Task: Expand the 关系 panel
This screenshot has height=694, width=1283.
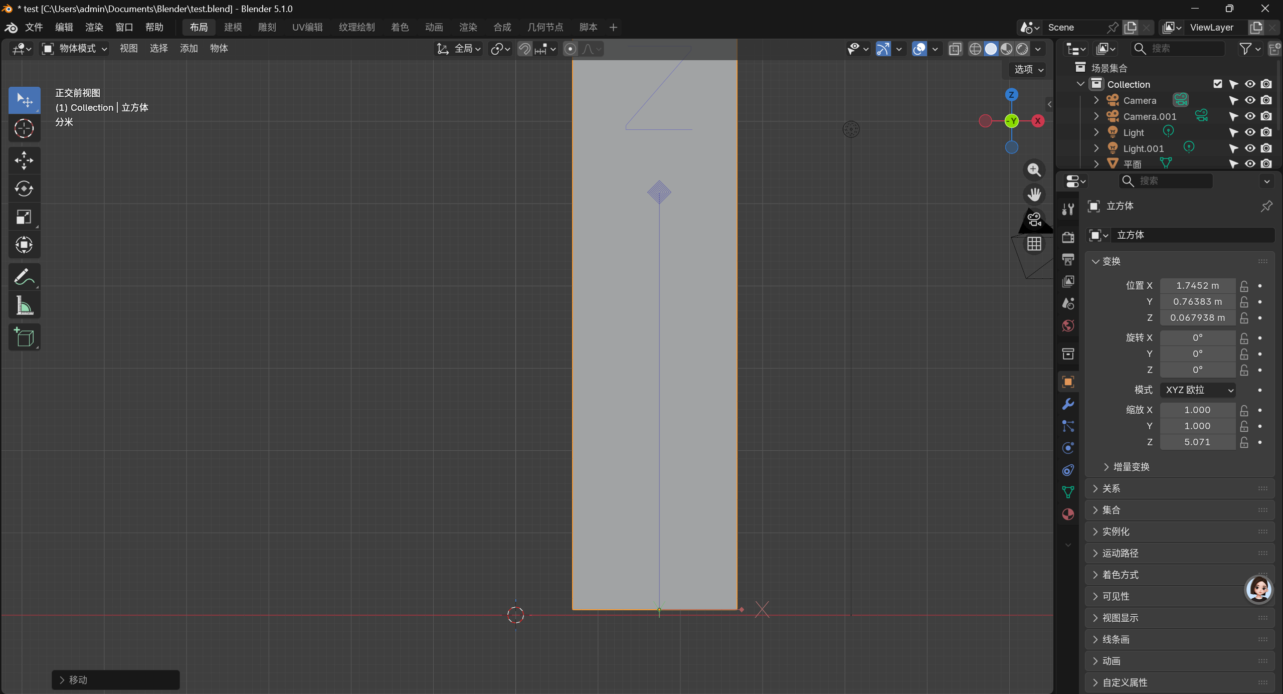Action: [1111, 488]
